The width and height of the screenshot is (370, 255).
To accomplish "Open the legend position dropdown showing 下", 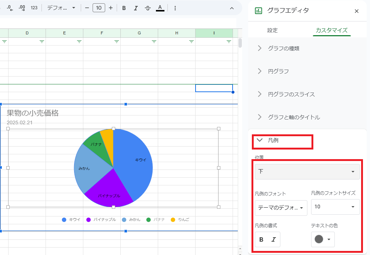I will click(307, 171).
